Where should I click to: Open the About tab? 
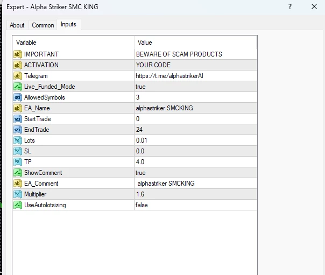click(17, 25)
